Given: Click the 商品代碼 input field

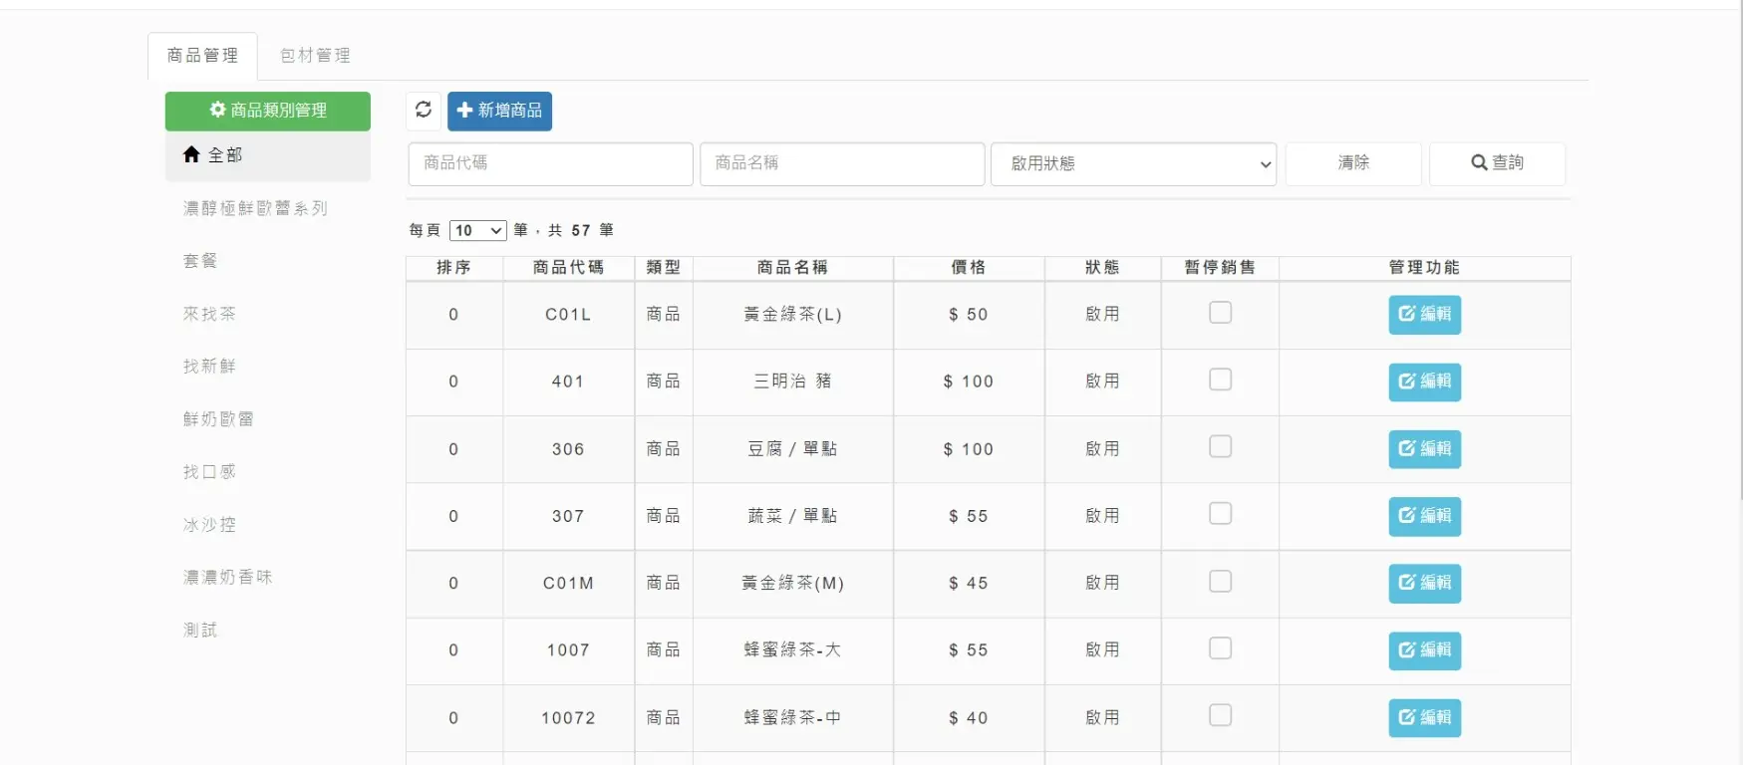Looking at the screenshot, I should tap(550, 164).
